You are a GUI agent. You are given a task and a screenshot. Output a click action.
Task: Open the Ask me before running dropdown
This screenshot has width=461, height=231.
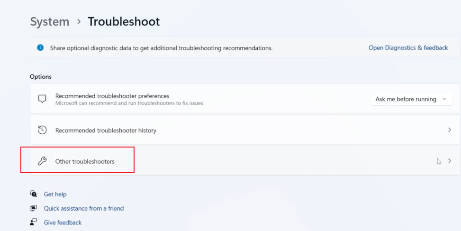[411, 99]
